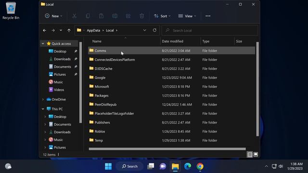Select the ConnectedDevicesPlatform folder
308x173 pixels.
point(171,60)
